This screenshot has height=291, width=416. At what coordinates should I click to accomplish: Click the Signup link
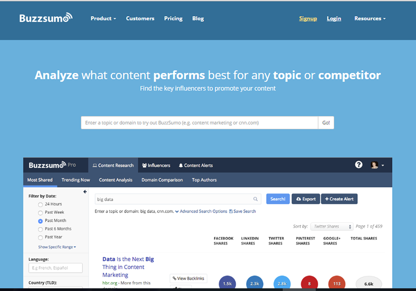308,18
